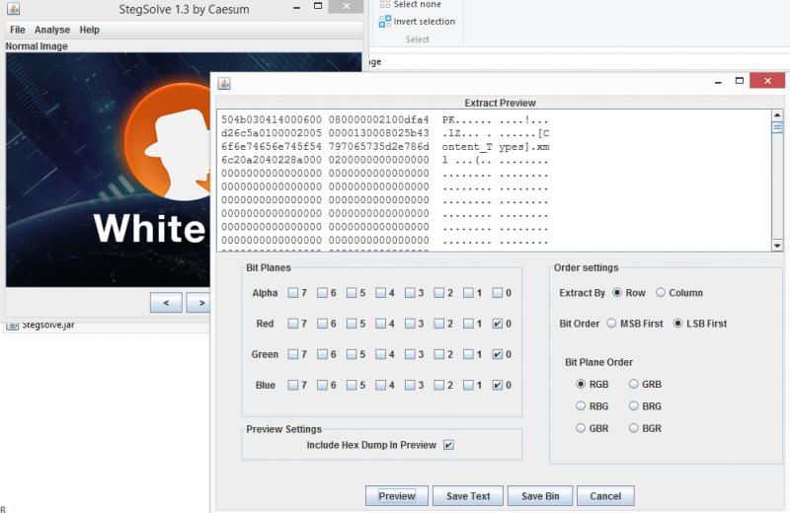The image size is (790, 513).
Task: Maximize the StegSolve main window
Action: 317,6
